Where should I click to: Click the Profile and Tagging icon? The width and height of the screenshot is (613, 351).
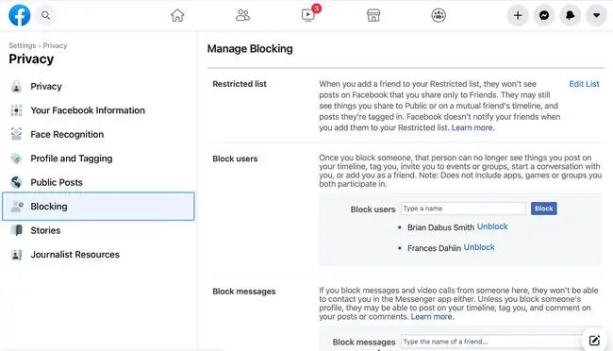(16, 159)
